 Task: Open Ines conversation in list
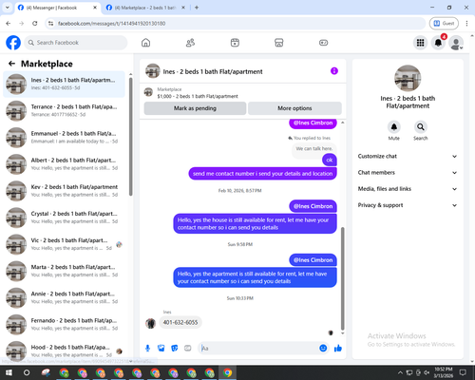64,84
